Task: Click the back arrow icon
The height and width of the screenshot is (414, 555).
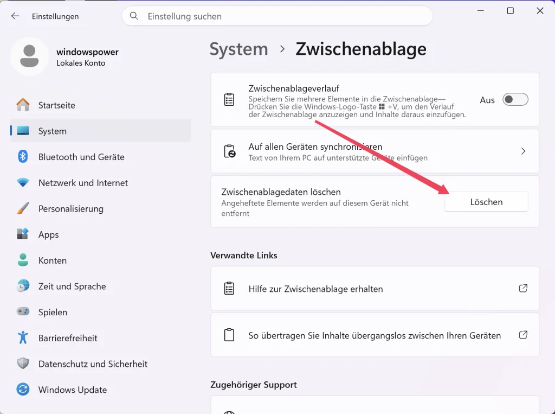Action: pyautogui.click(x=15, y=16)
